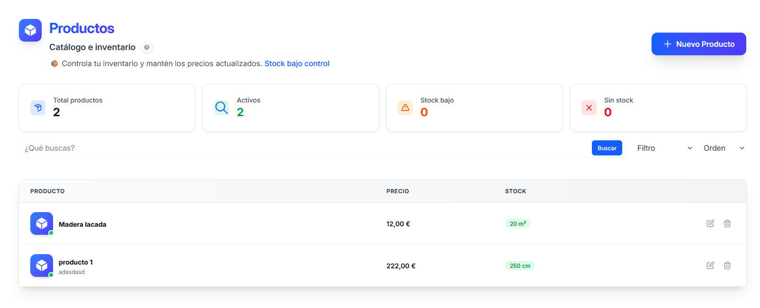The width and height of the screenshot is (760, 308).
Task: Click the help question mark icon
Action: click(x=147, y=47)
